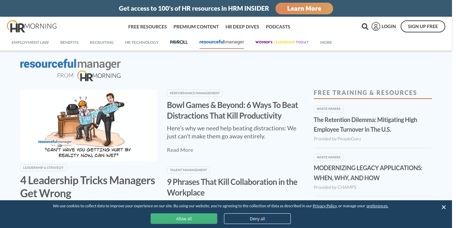
Task: Open the Learn More promo button
Action: [x=304, y=8]
